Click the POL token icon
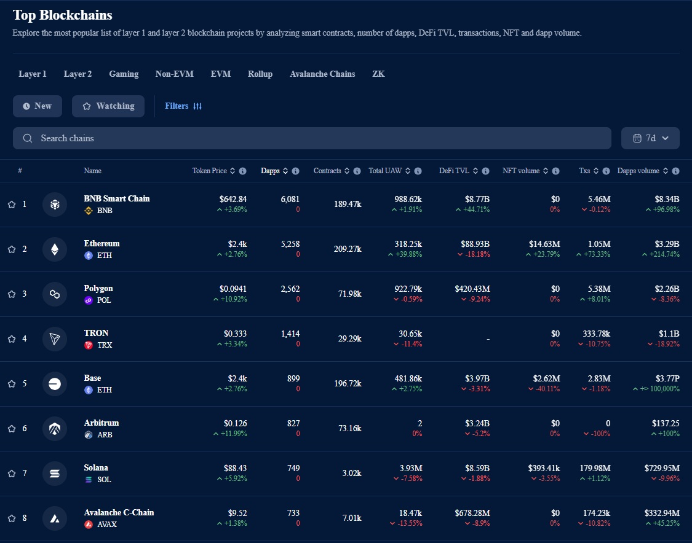Viewport: 692px width, 543px height. click(89, 300)
